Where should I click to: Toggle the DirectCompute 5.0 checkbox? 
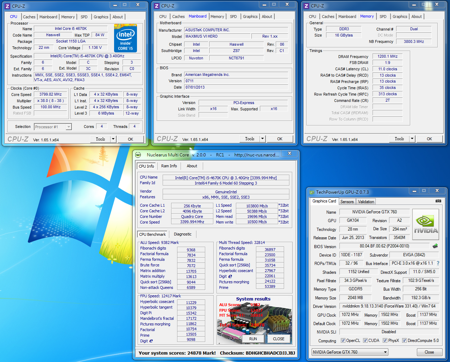[x=404, y=341]
